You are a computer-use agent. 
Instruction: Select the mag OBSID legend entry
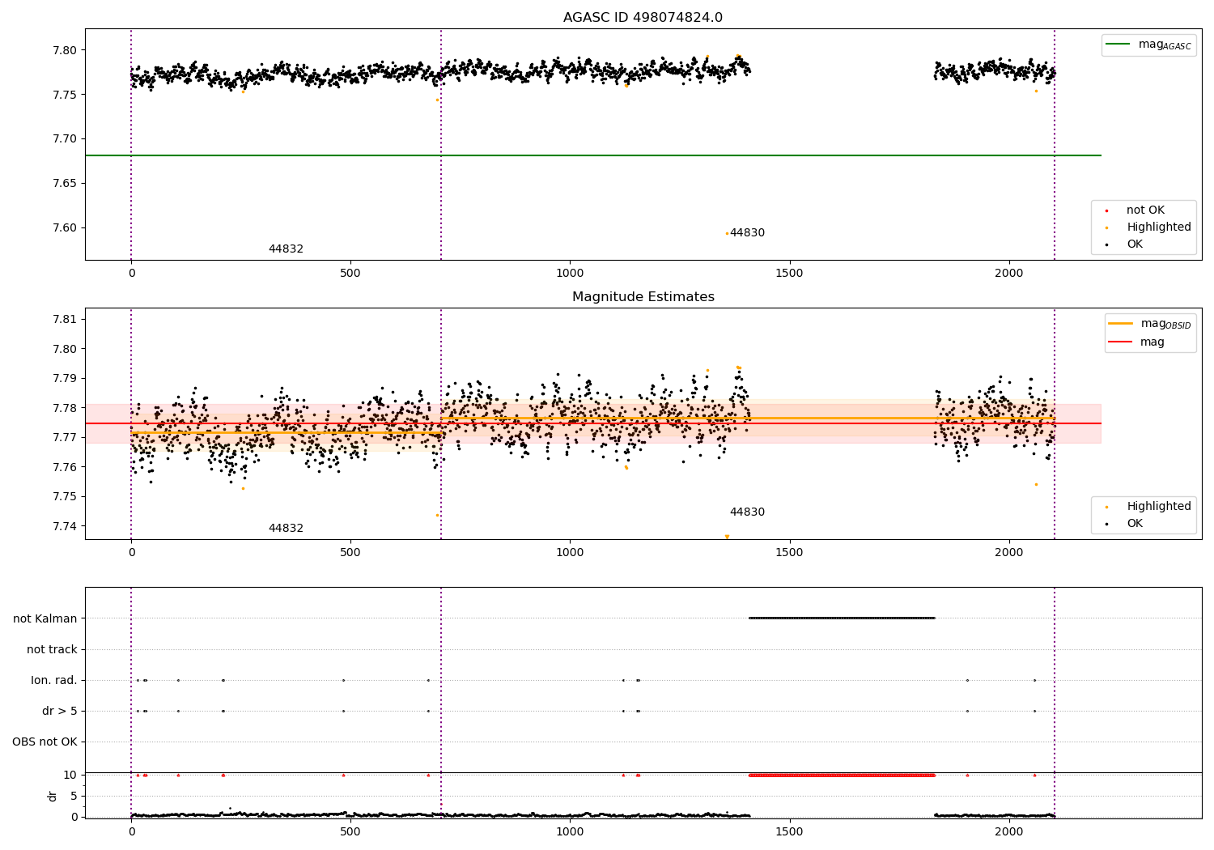[1150, 324]
